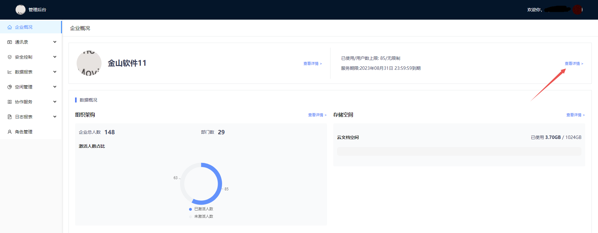The height and width of the screenshot is (233, 598).
Task: Click the 协作服务 grid icon
Action: click(10, 102)
